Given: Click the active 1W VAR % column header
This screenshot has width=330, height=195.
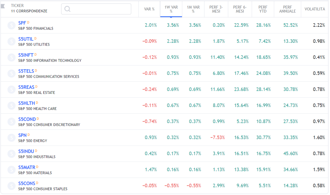Looking at the screenshot, I should tap(171, 9).
